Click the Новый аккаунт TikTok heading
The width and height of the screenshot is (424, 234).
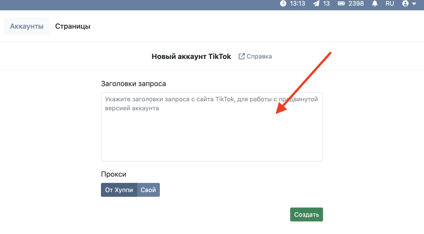tap(191, 56)
